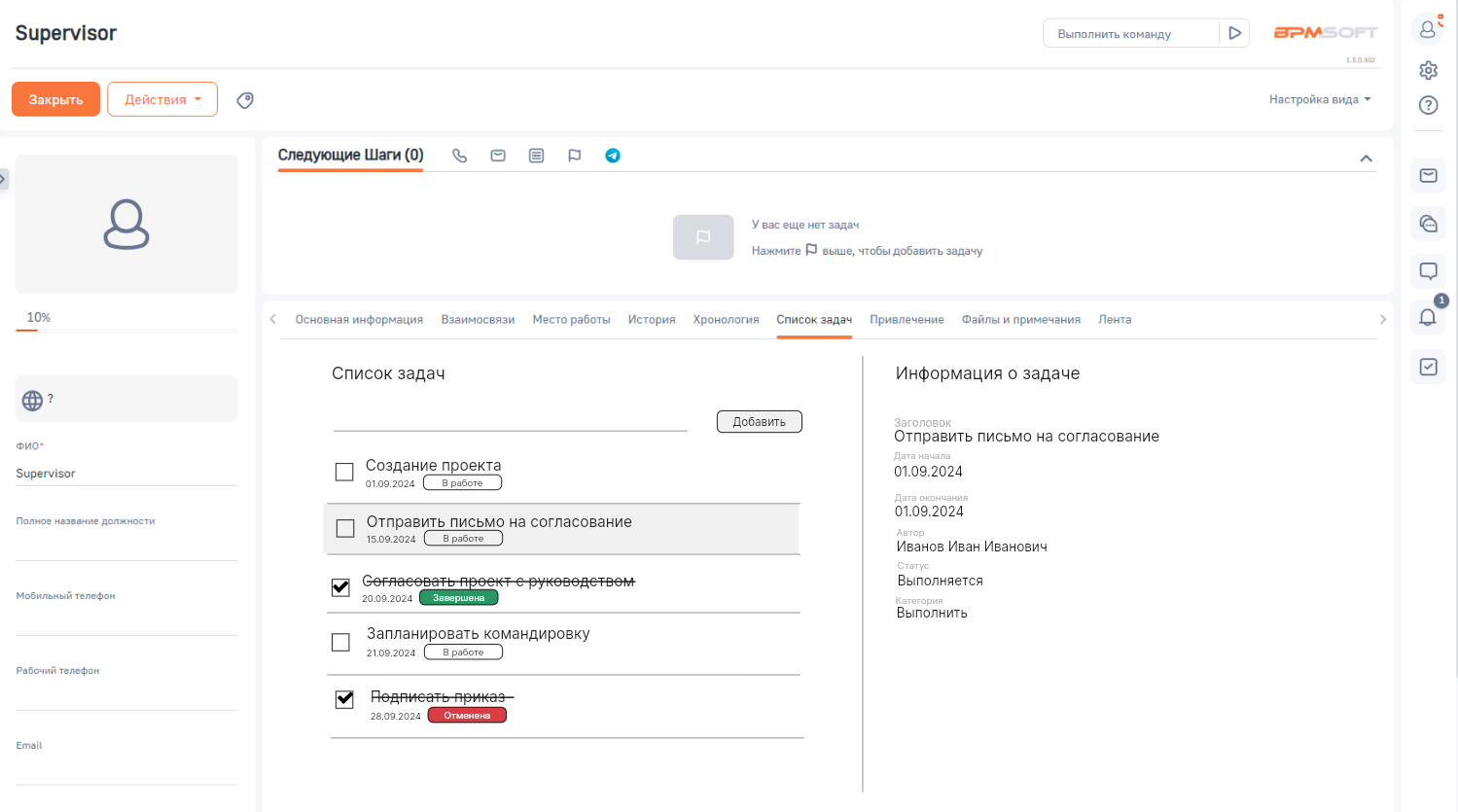Click the new task name input field
The image size is (1458, 812).
(x=510, y=420)
